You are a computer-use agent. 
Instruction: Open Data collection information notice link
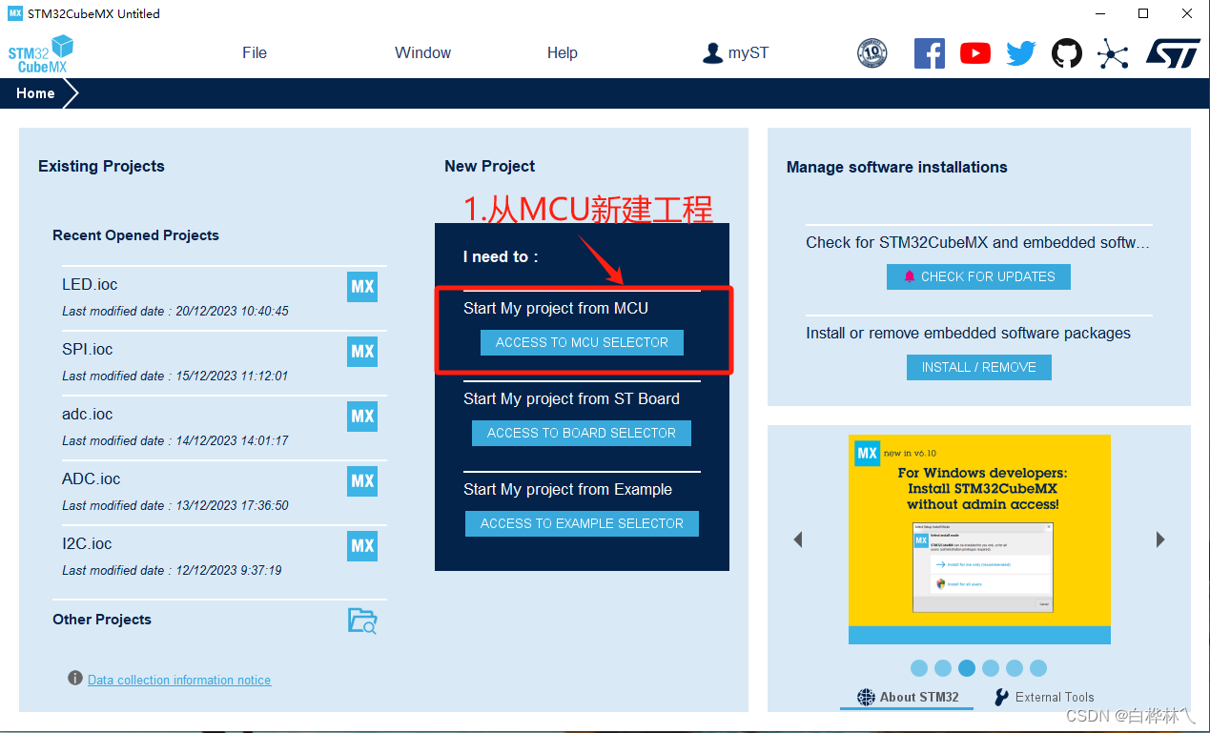click(179, 680)
